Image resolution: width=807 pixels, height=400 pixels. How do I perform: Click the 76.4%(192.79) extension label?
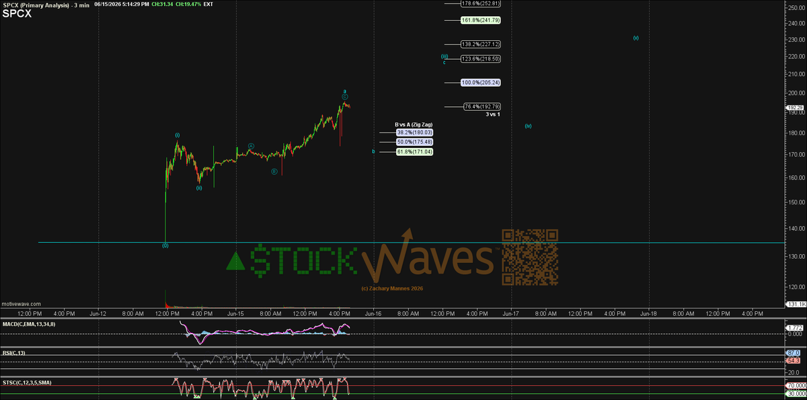482,106
